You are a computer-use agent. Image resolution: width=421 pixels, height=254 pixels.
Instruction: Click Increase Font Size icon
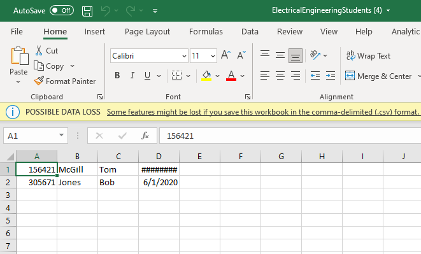(226, 55)
